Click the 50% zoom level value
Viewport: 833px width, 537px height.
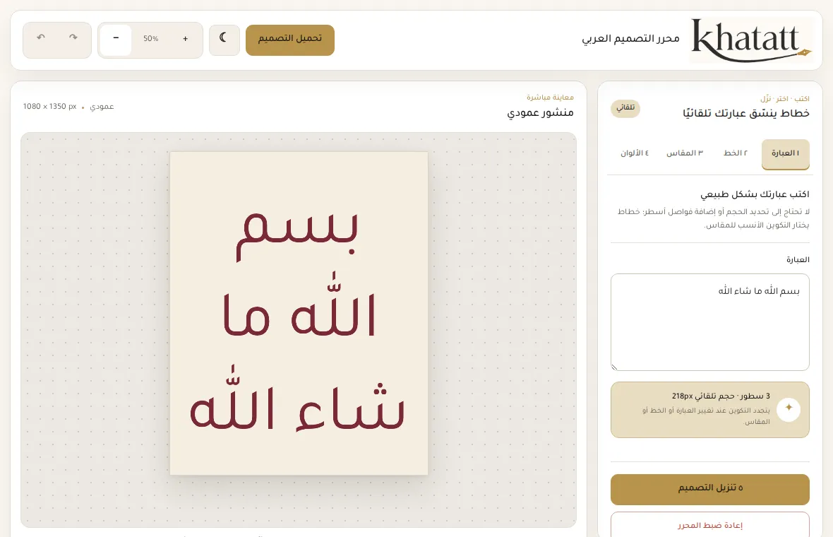pos(151,40)
